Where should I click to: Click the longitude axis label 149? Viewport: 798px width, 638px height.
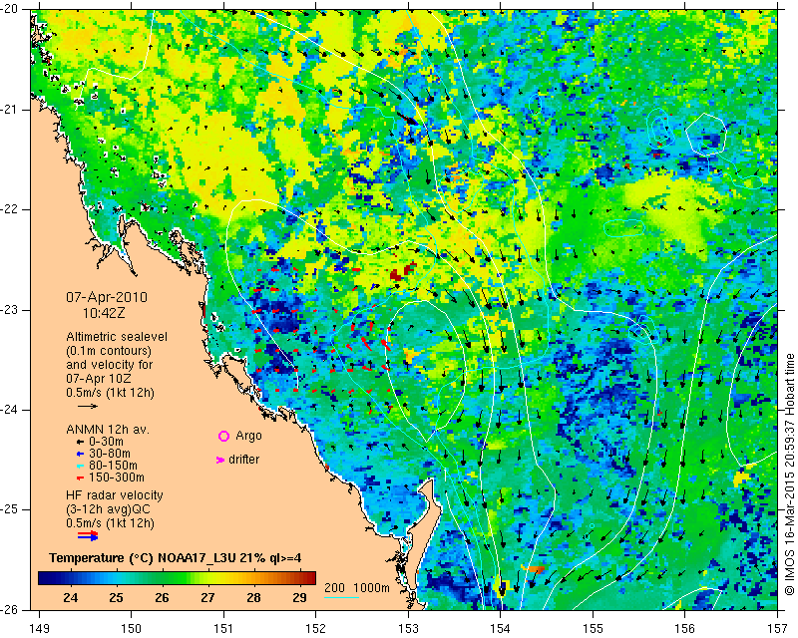pos(40,629)
